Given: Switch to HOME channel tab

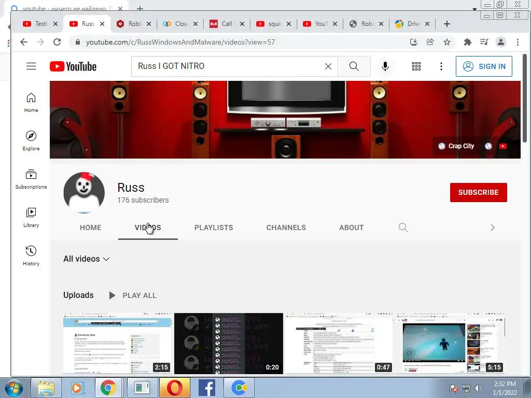Looking at the screenshot, I should pos(90,228).
